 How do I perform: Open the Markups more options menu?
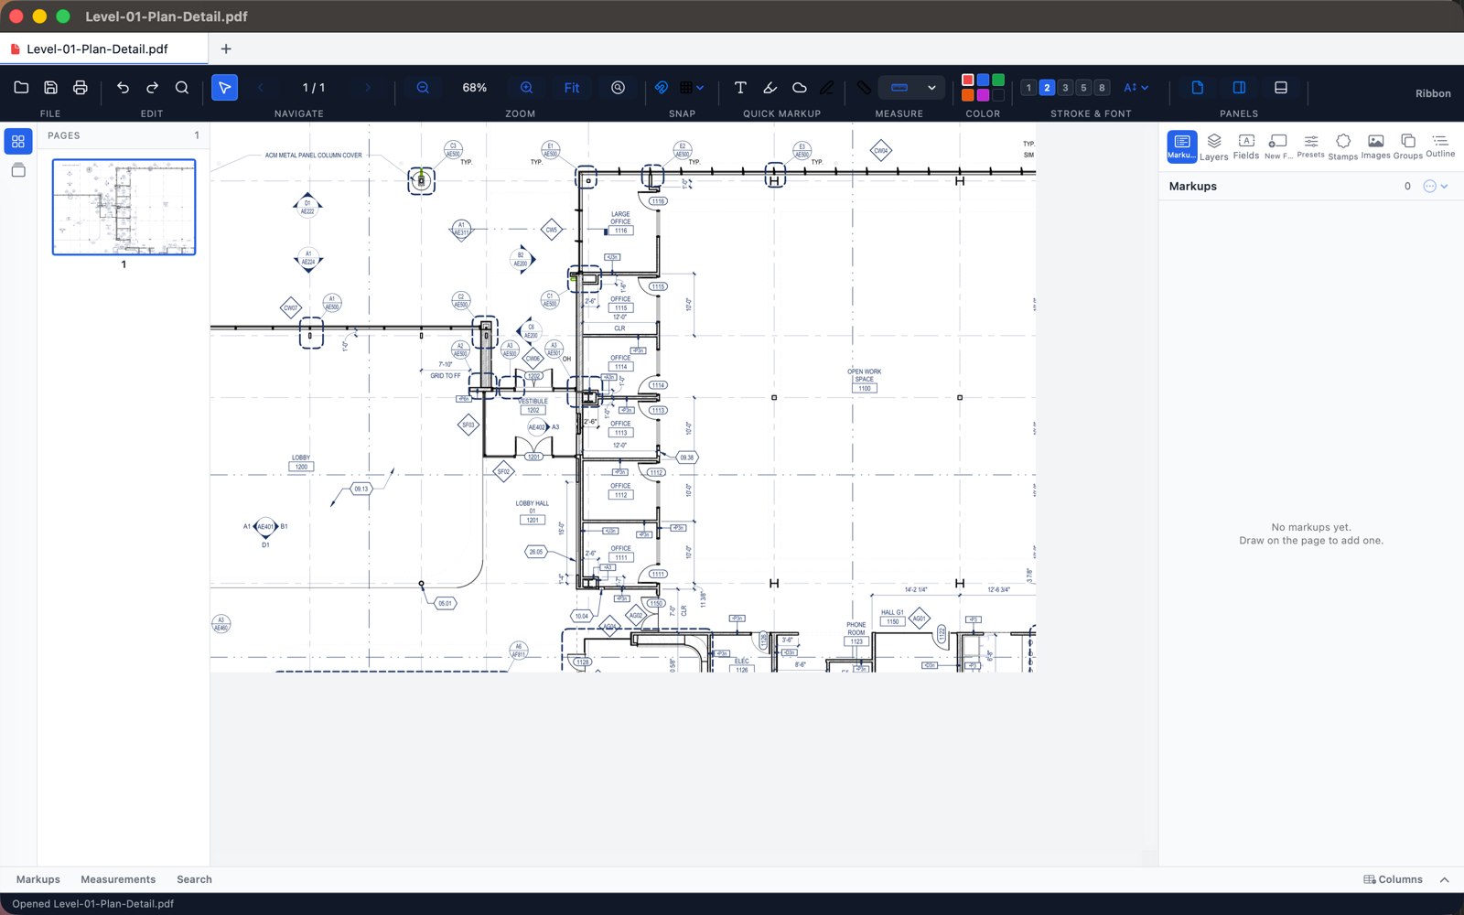tap(1436, 186)
